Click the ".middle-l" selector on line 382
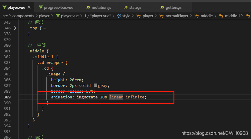The width and height of the screenshot is (251, 139). coord(43,57)
